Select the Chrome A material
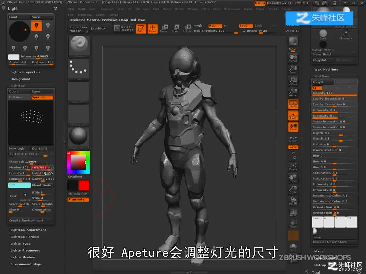 (x=346, y=34)
